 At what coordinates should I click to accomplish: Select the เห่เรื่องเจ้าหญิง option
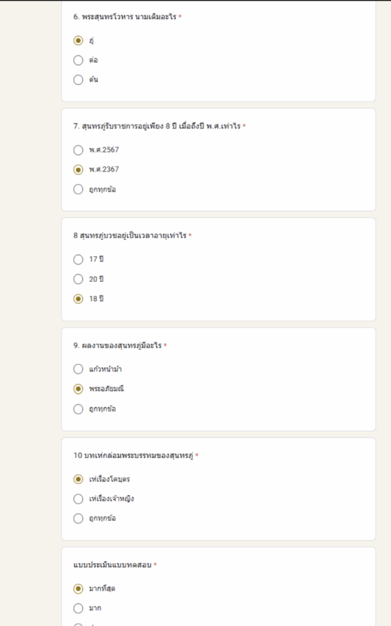tap(78, 499)
